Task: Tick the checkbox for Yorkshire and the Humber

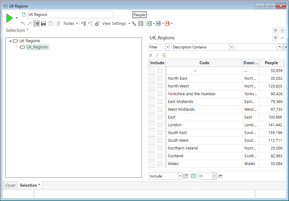Action: (160, 94)
